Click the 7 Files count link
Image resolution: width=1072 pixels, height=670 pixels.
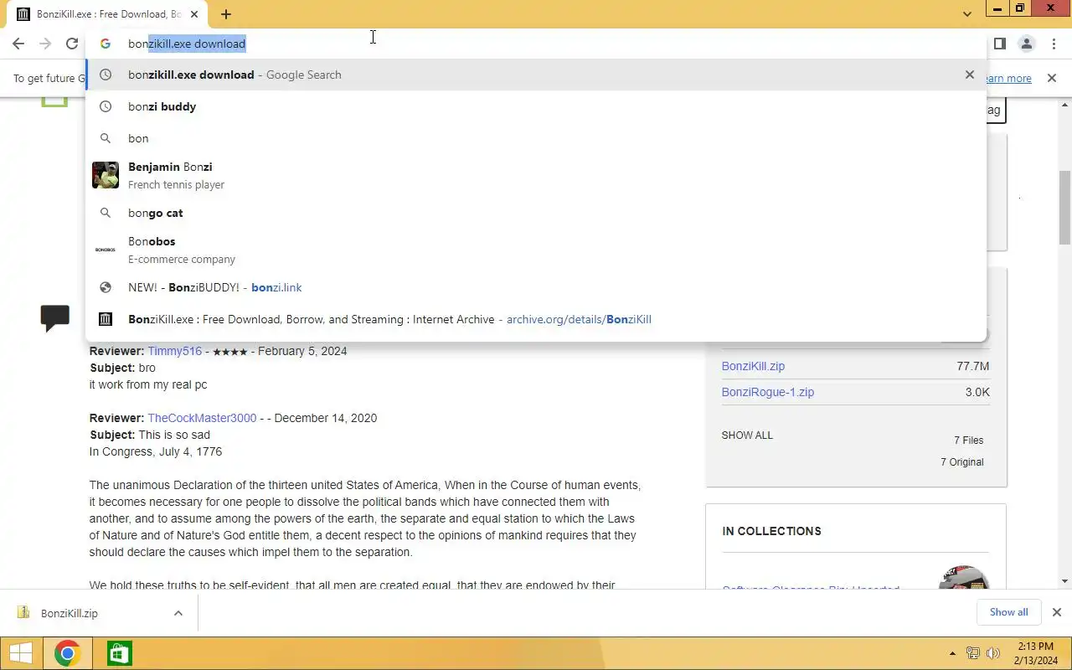tap(969, 441)
